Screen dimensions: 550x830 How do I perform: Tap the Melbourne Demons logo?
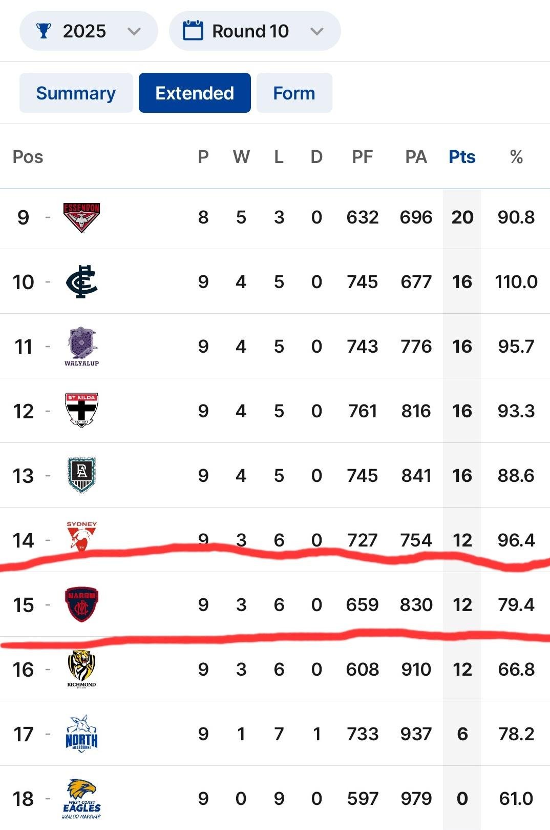tap(81, 604)
